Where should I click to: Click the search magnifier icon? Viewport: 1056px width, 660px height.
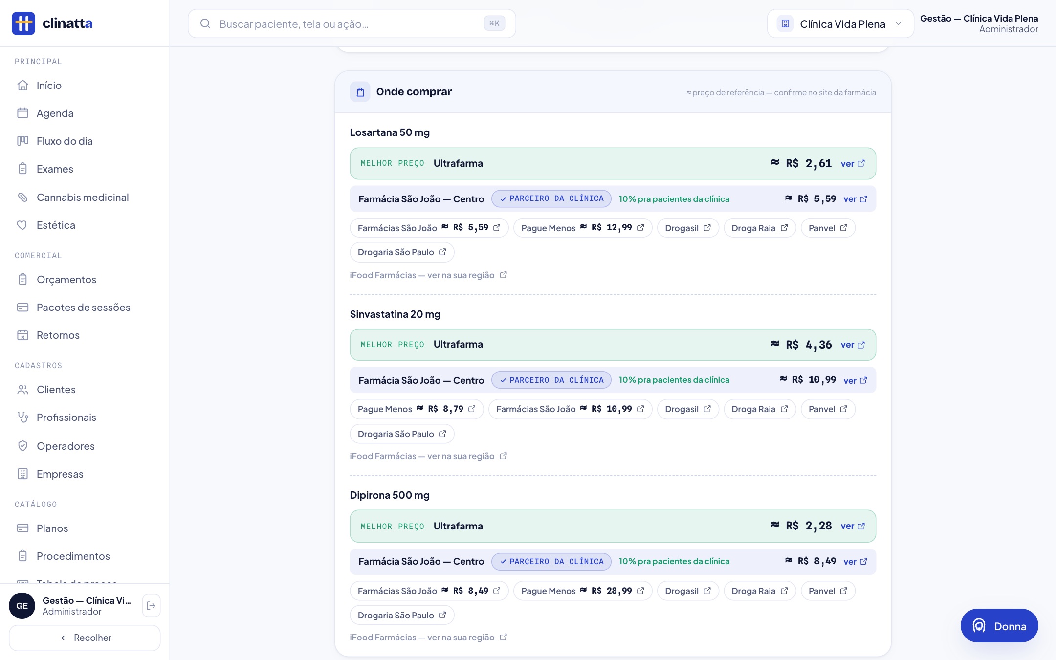coord(205,24)
